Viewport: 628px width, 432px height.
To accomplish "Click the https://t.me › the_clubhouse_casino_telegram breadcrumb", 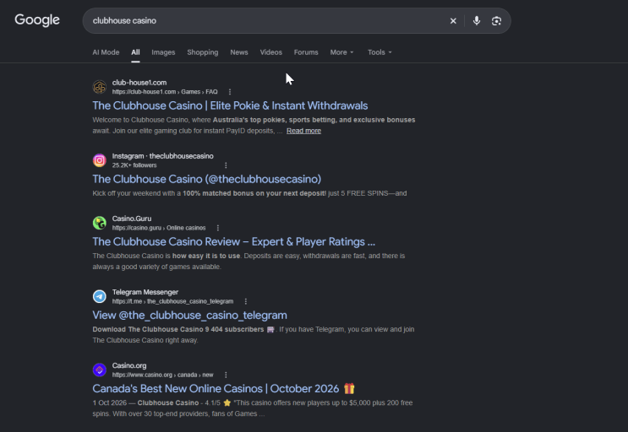I will tap(172, 301).
